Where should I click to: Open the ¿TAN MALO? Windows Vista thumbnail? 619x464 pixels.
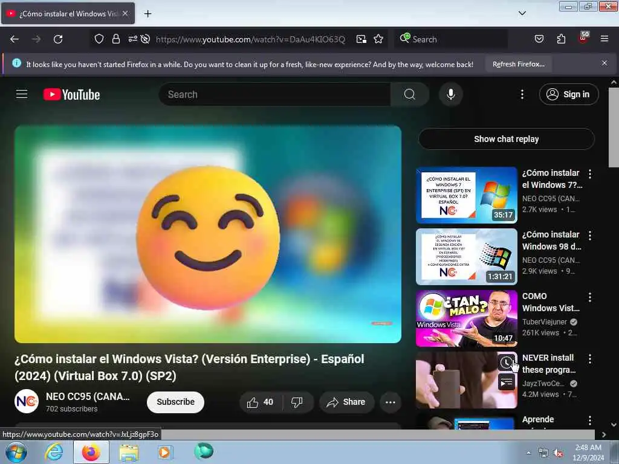467,318
